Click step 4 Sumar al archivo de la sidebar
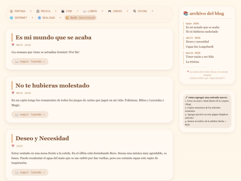Screen dimensions: 241x181 click(x=205, y=123)
